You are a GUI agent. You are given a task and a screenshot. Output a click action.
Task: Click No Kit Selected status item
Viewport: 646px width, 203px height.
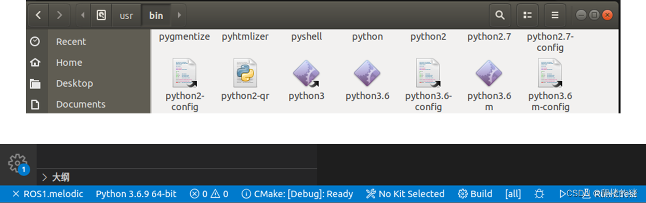405,194
